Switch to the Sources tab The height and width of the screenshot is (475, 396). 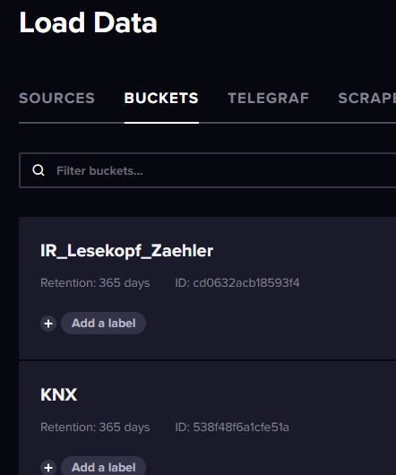(x=57, y=99)
